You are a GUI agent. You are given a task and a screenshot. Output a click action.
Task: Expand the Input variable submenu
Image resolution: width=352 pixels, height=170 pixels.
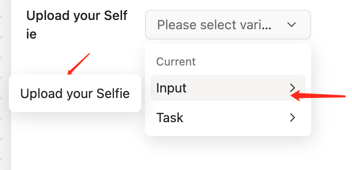(x=228, y=88)
